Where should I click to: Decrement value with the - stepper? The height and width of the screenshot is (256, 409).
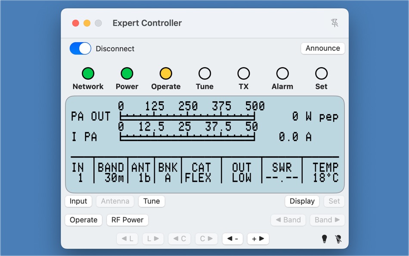232,239
